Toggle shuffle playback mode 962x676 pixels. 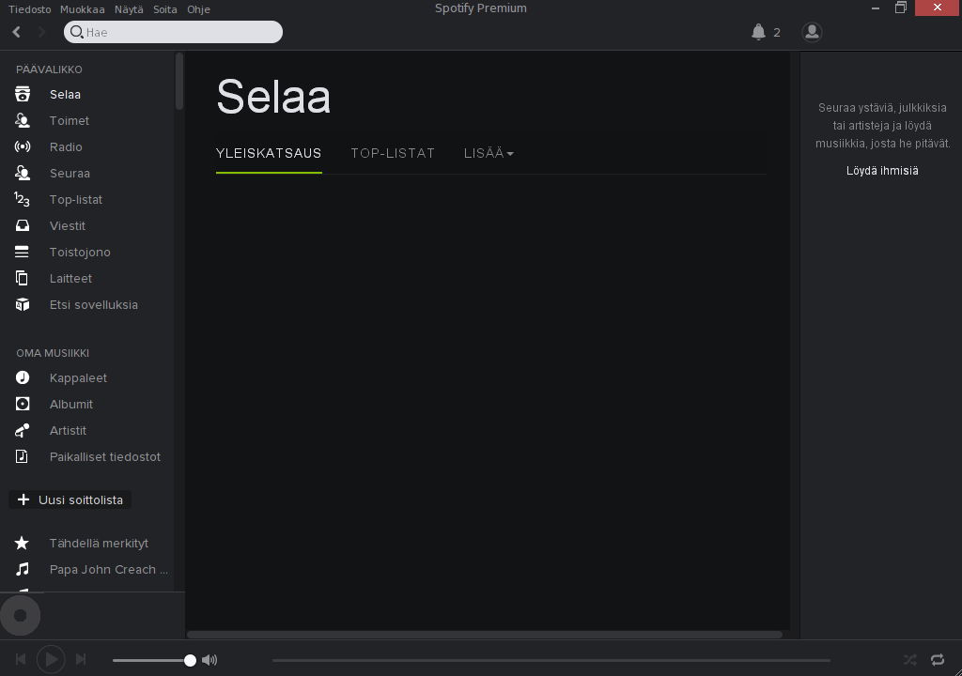point(909,660)
